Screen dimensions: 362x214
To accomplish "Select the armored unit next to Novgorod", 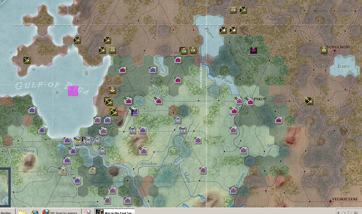I will point(324,50).
